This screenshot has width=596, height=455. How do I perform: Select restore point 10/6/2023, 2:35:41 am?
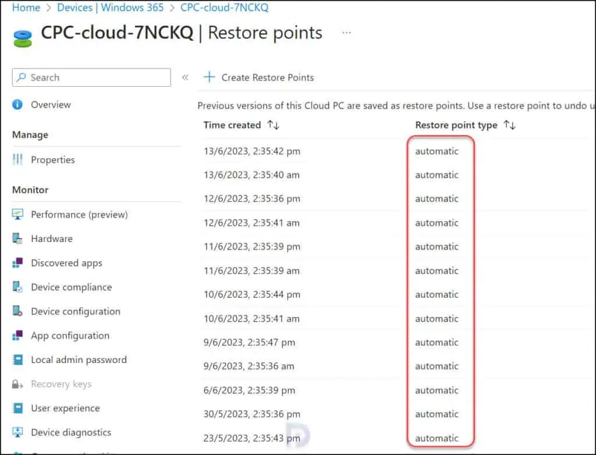251,318
